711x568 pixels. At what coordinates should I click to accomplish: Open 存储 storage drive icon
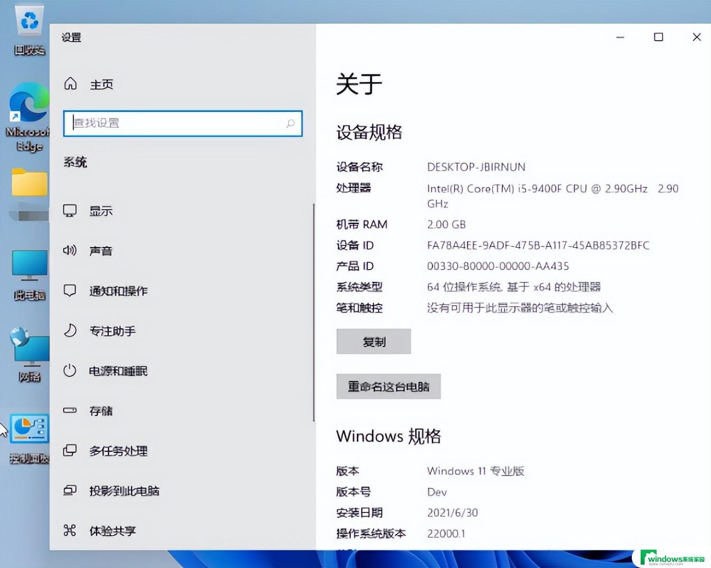[x=70, y=410]
